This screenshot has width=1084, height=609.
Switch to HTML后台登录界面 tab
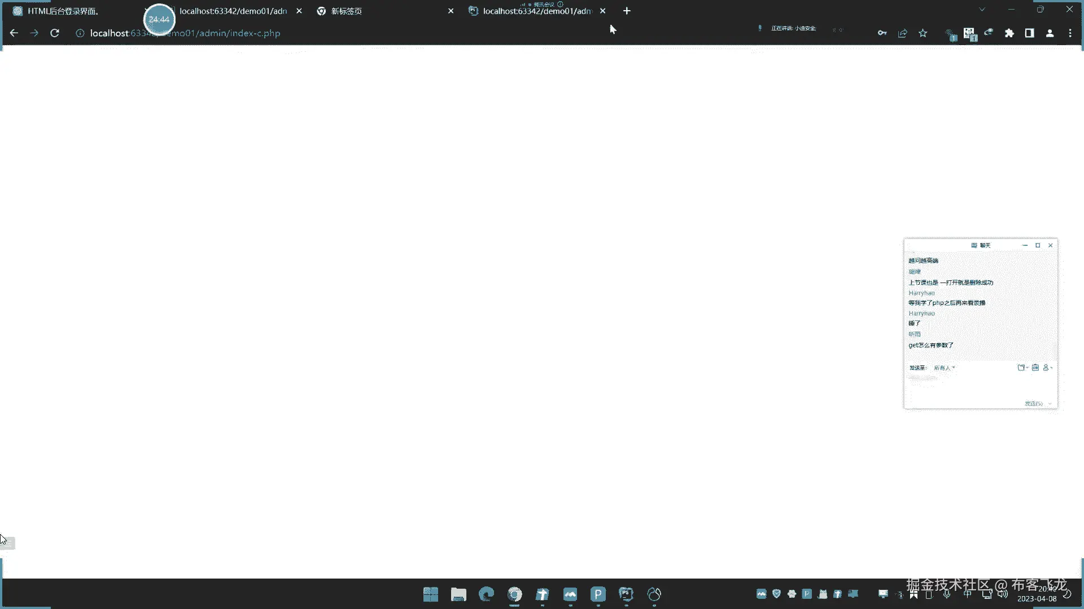[63, 11]
